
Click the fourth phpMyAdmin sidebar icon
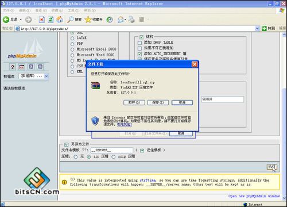click(x=40, y=67)
